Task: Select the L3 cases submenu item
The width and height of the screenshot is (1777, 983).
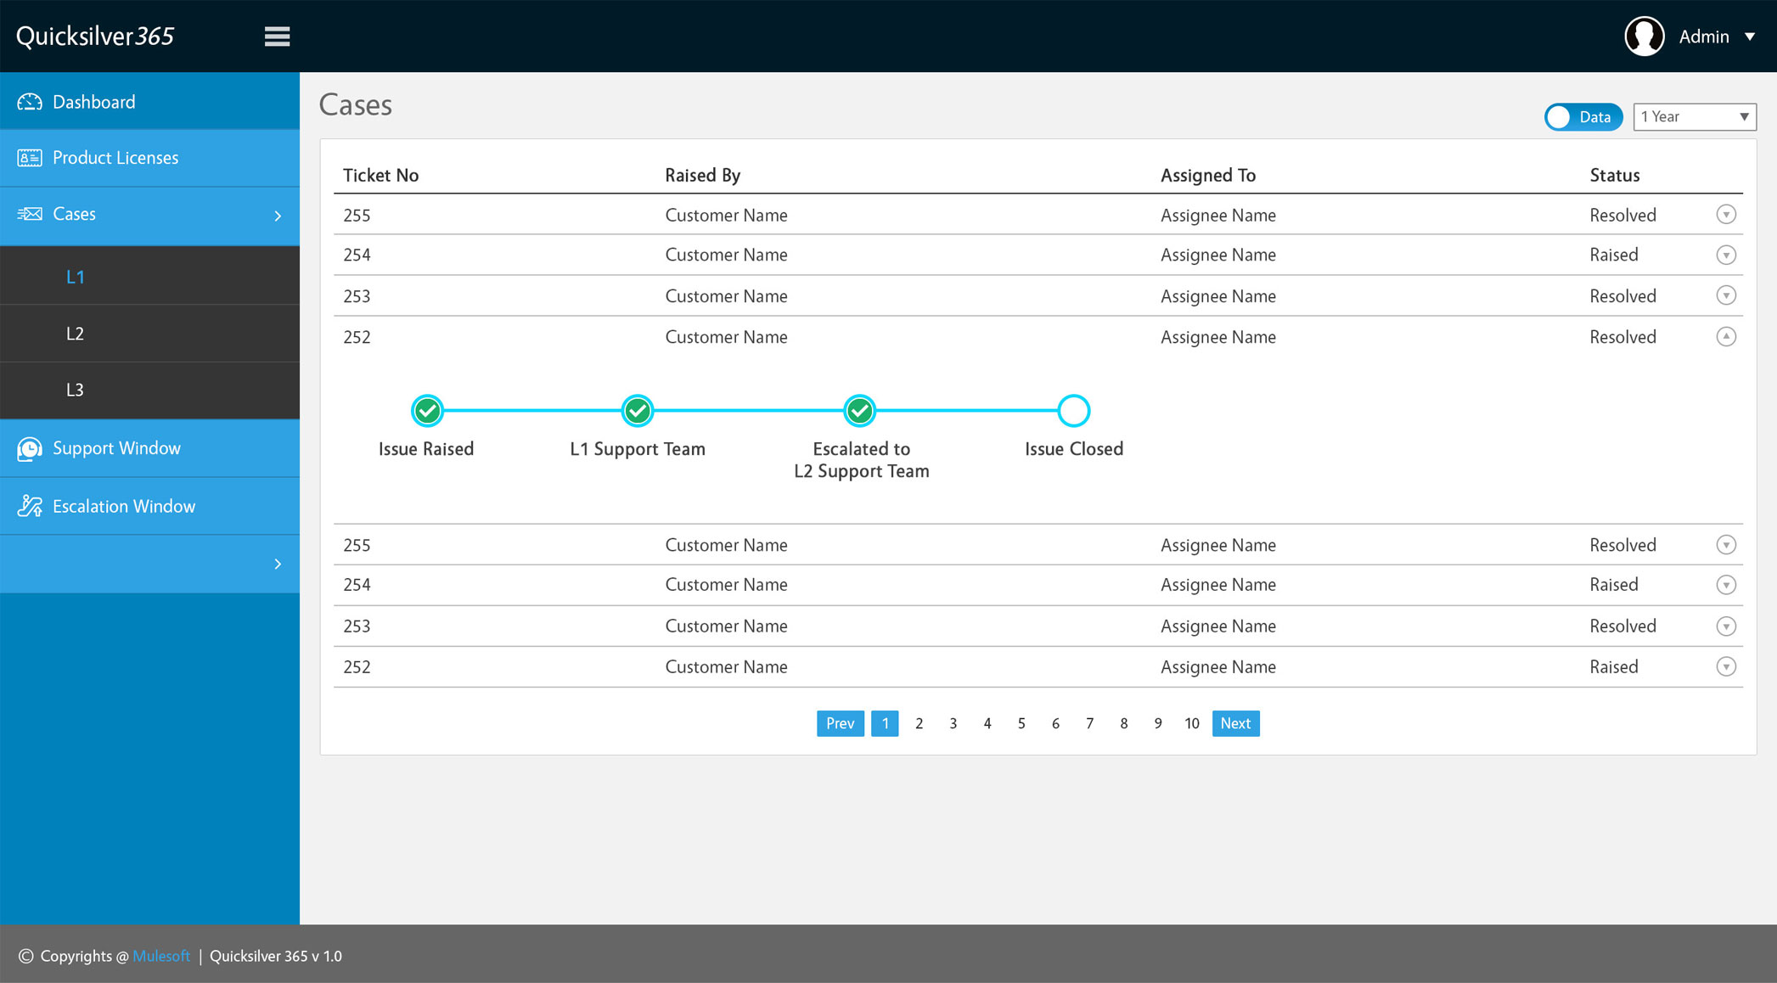Action: pos(75,390)
